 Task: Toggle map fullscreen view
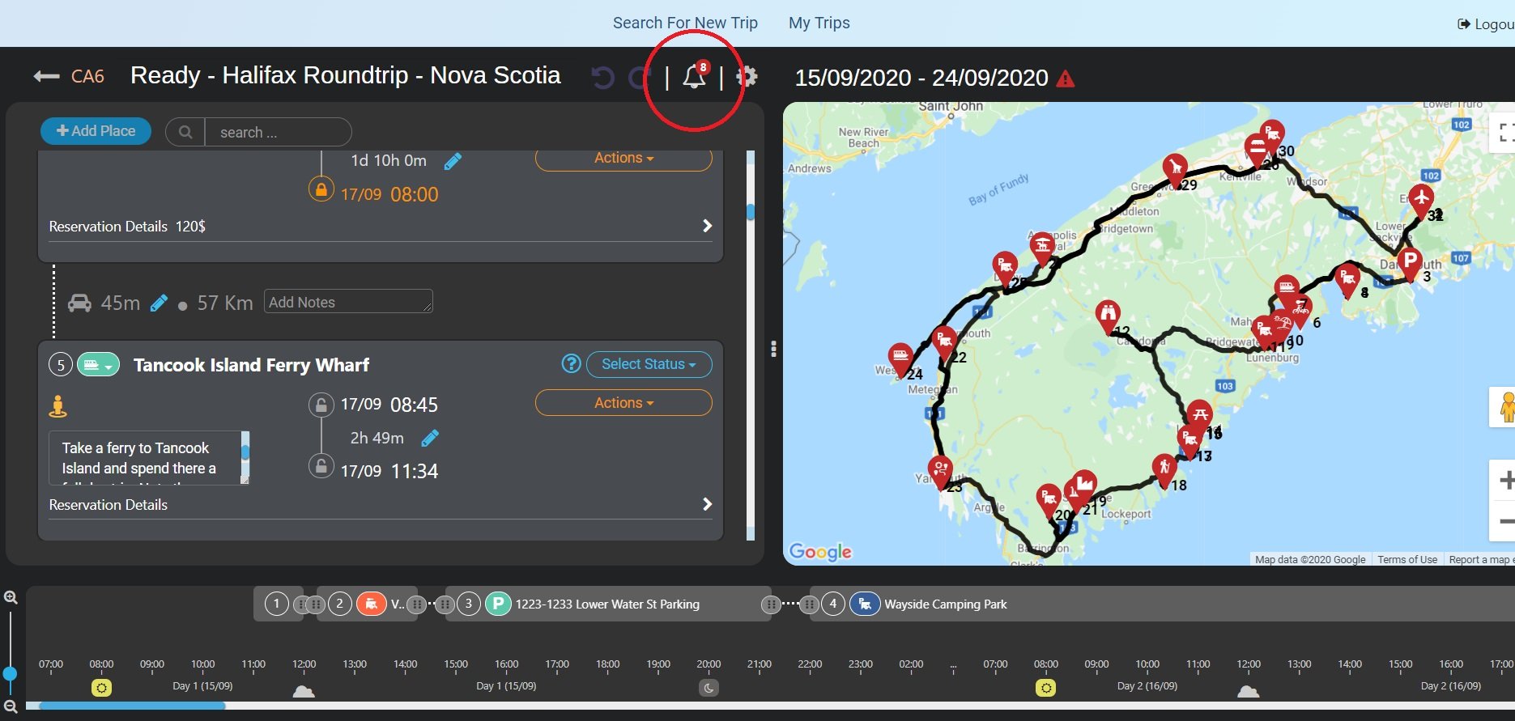click(x=1504, y=133)
